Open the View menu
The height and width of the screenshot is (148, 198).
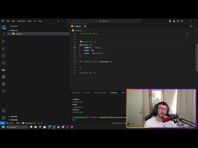click(29, 21)
